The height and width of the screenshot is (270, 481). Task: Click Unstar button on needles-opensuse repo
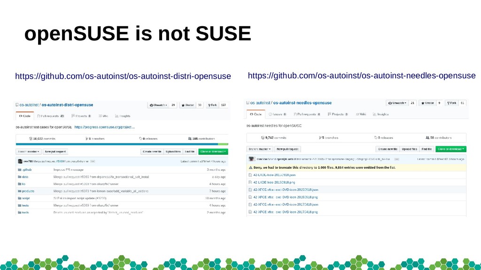(x=427, y=103)
